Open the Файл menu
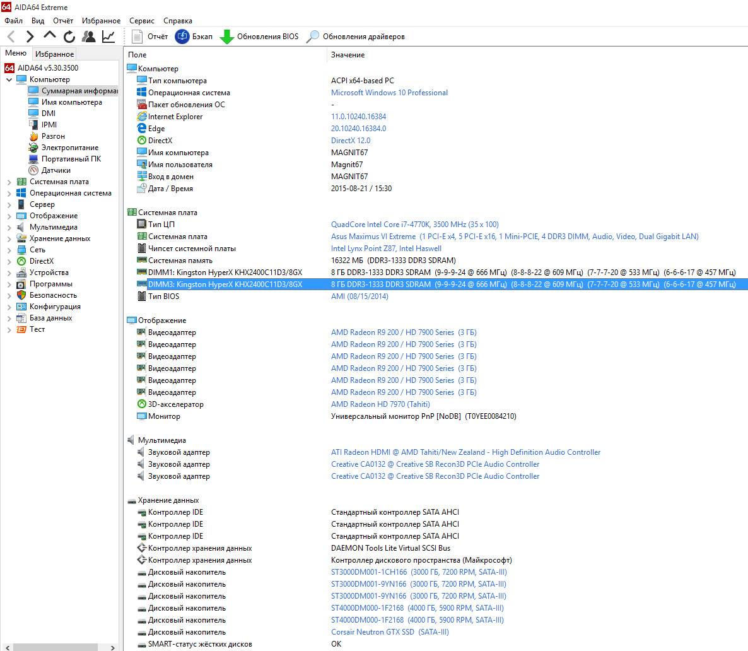Screen dimensions: 748x651 [14, 21]
